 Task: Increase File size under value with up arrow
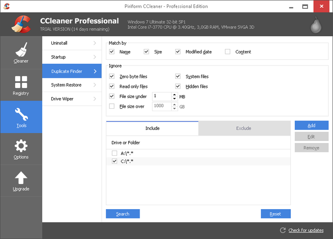174,95
